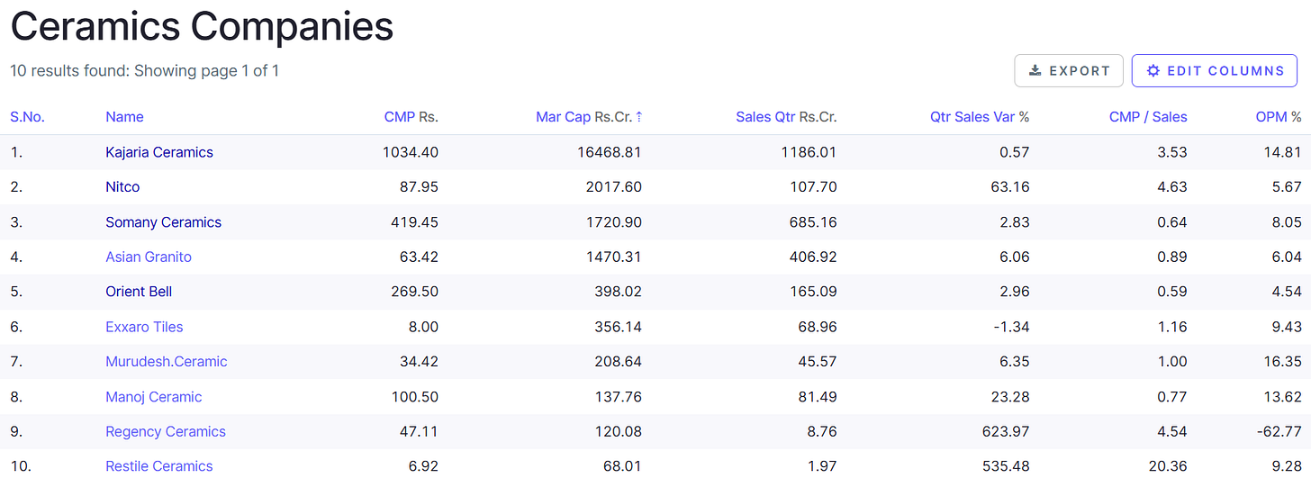Select Nitco sales variation 63.16

pos(1009,187)
